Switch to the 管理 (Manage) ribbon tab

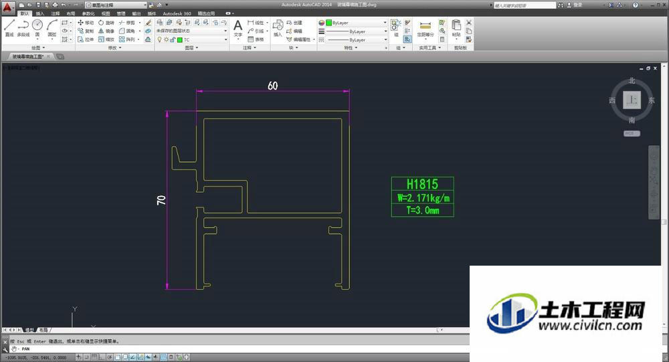121,13
